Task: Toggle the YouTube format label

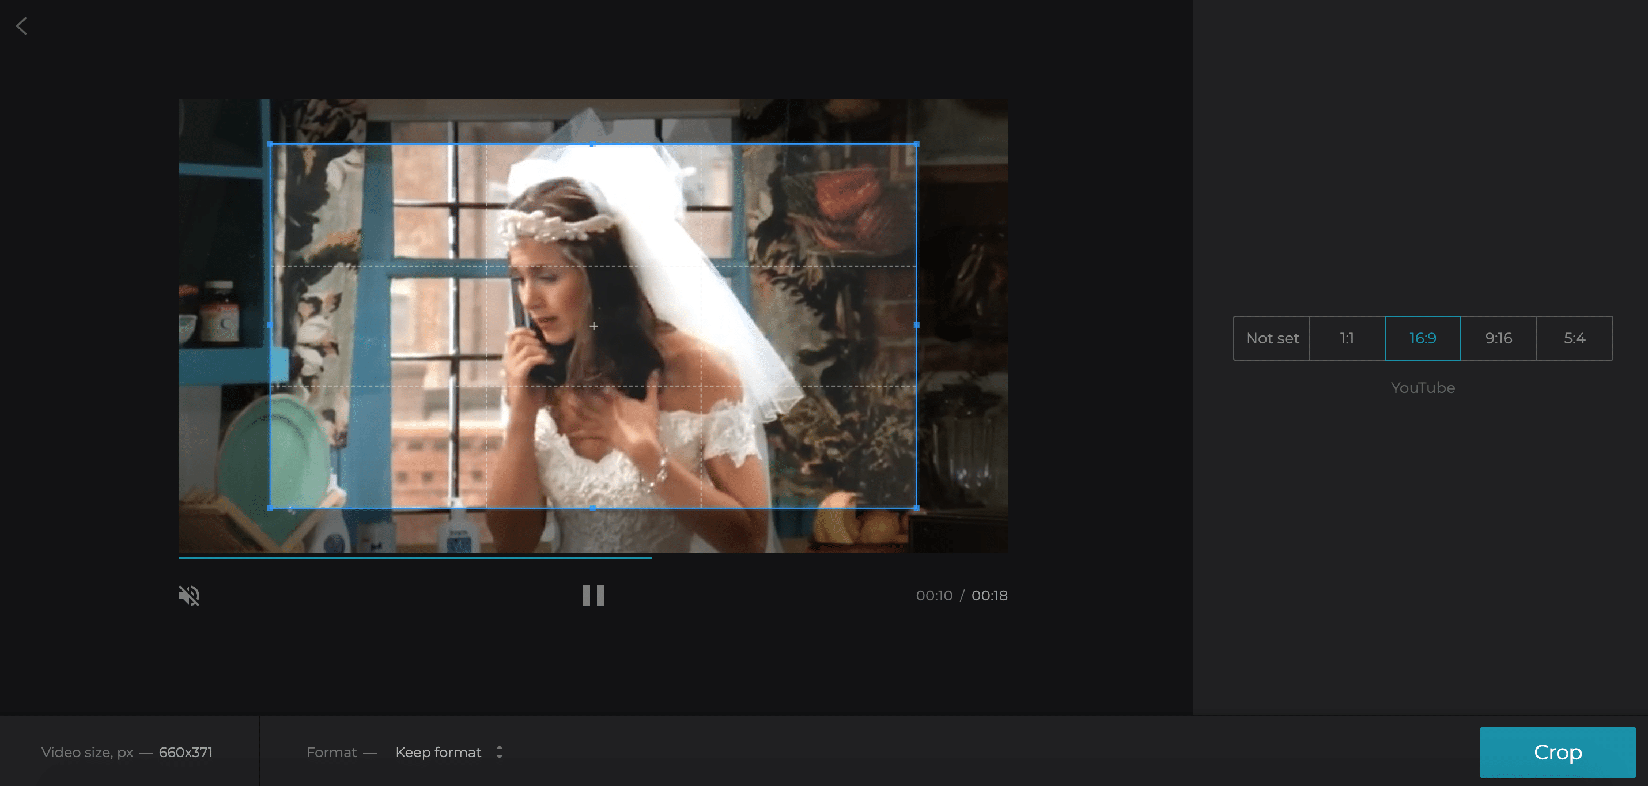Action: 1423,387
